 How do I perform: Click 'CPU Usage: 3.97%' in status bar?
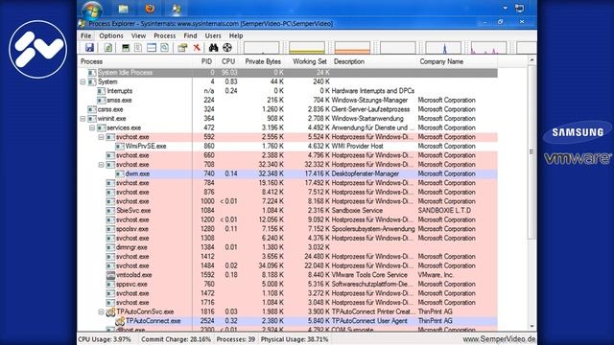(x=105, y=339)
